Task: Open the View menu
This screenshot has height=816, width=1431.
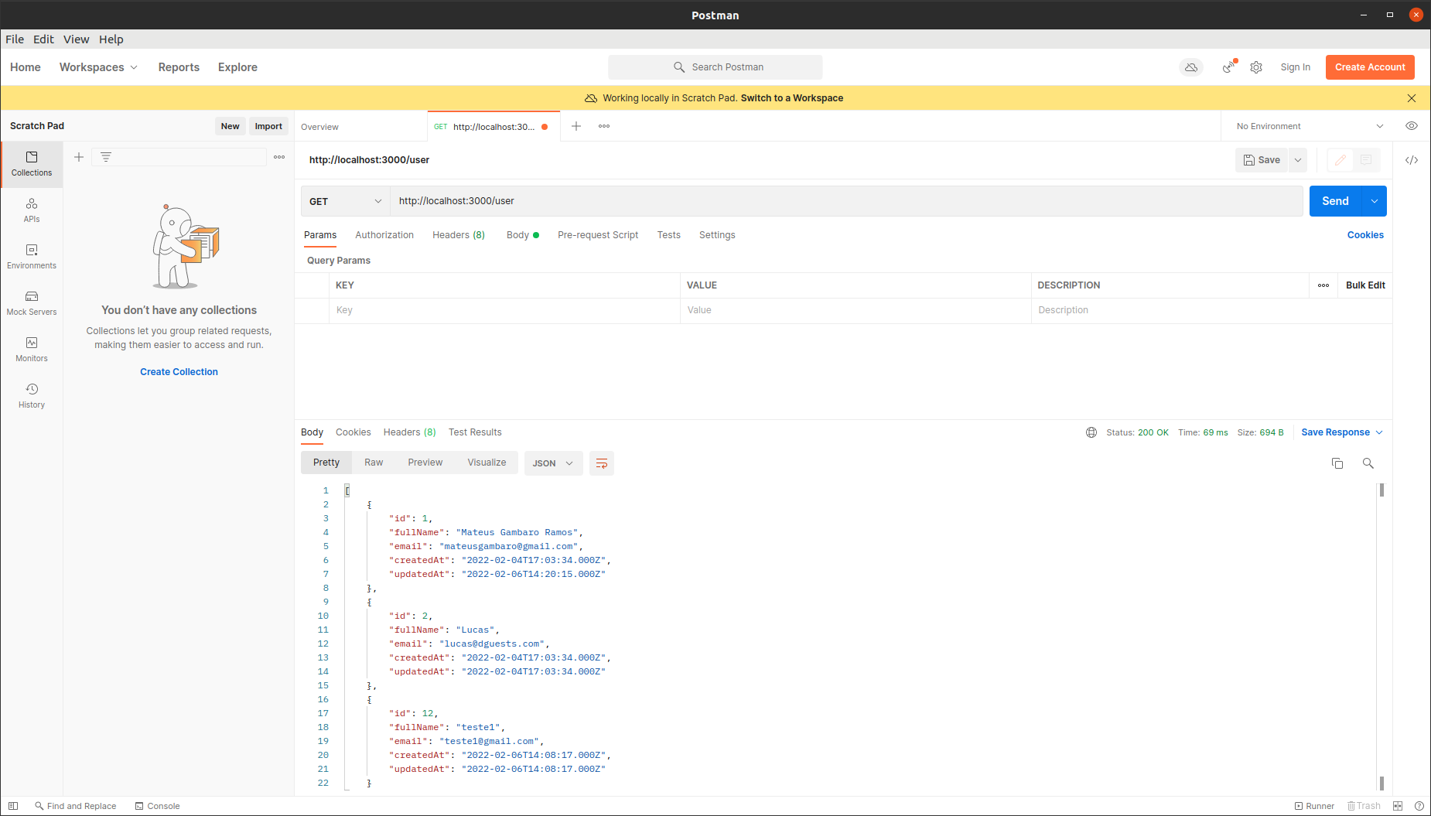Action: click(x=76, y=39)
